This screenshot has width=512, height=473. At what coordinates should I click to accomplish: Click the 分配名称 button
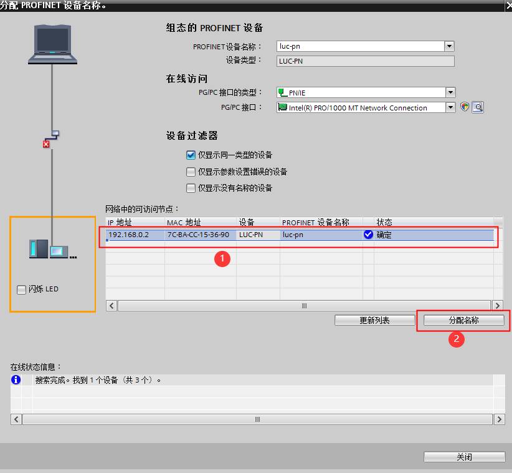[x=464, y=320]
